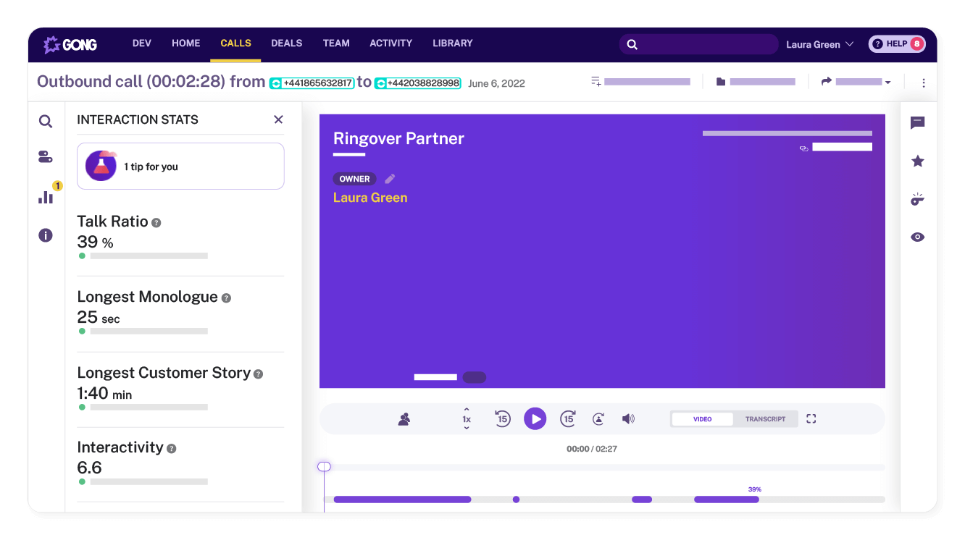Click the playback progress scrubber handle
Image resolution: width=965 pixels, height=540 pixels.
pyautogui.click(x=324, y=467)
